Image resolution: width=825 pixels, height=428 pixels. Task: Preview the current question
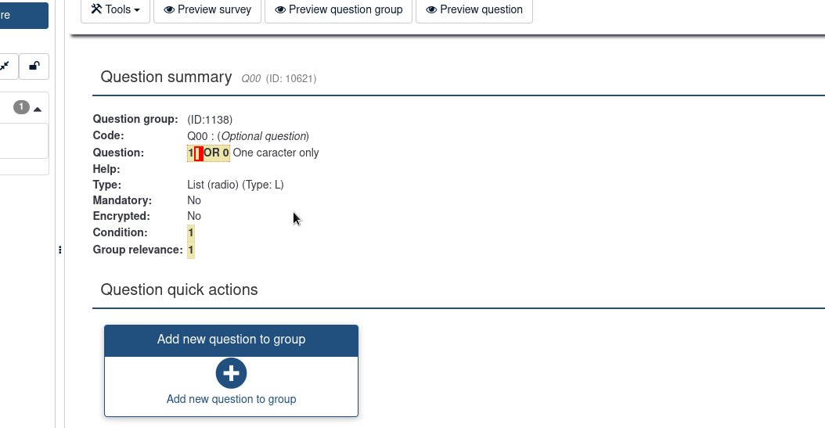pyautogui.click(x=474, y=10)
